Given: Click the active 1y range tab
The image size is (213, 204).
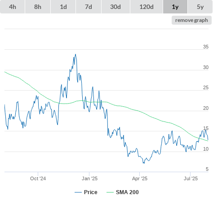Looking at the screenshot, I should (x=175, y=7).
